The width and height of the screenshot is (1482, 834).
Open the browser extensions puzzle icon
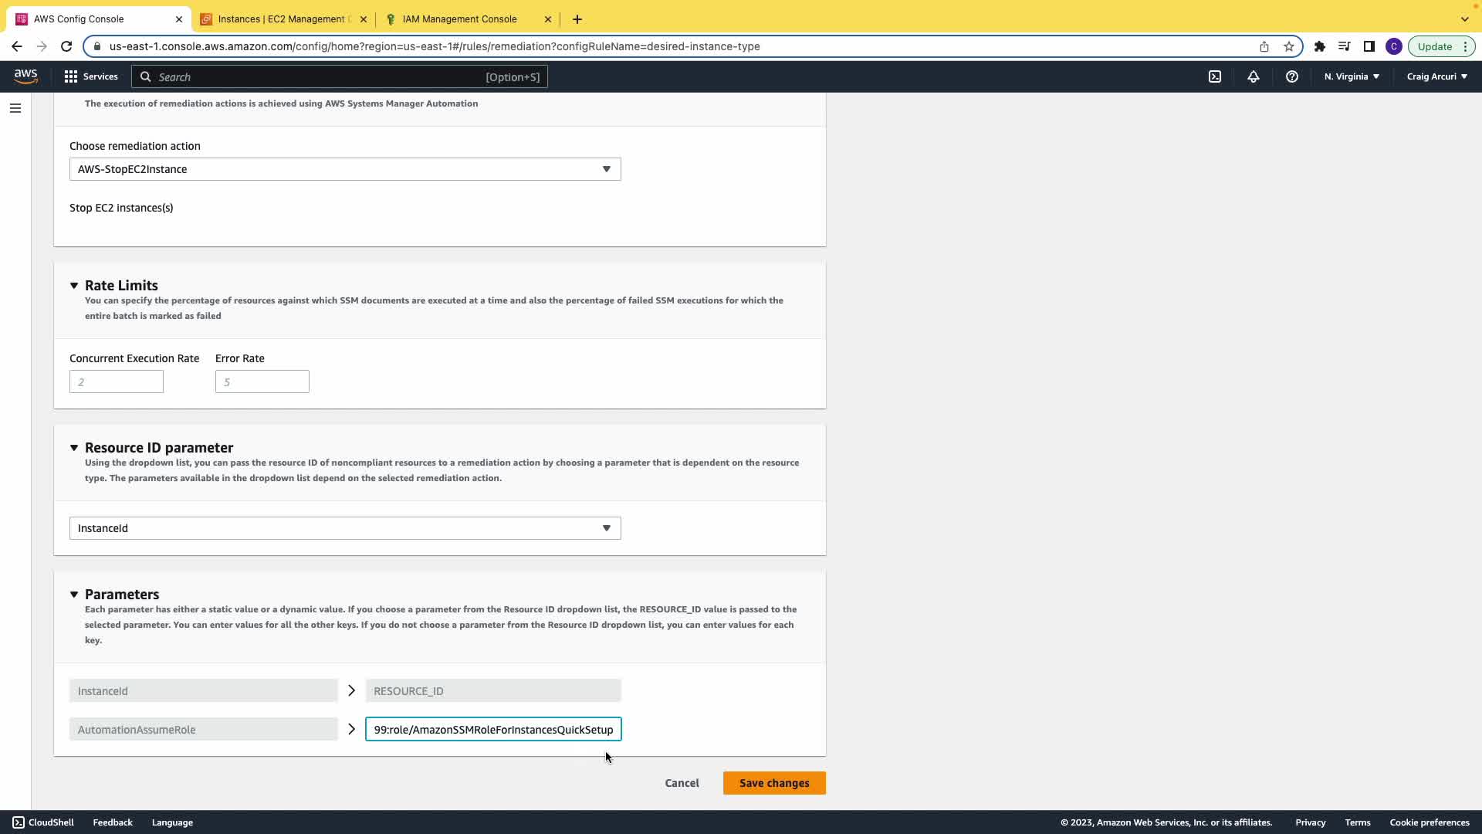tap(1320, 46)
